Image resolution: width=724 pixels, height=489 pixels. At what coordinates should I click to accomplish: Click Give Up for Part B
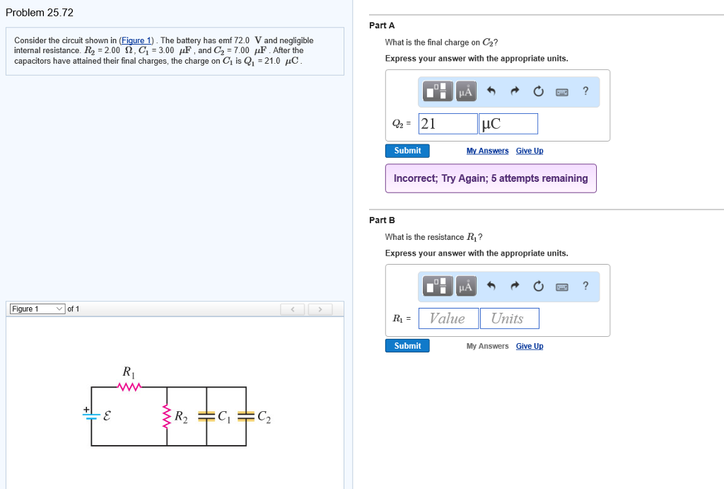coord(530,345)
